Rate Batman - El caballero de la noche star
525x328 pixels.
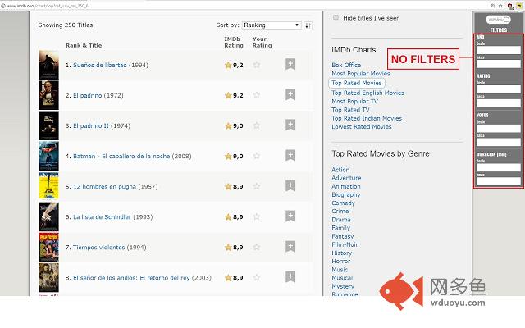tap(257, 156)
